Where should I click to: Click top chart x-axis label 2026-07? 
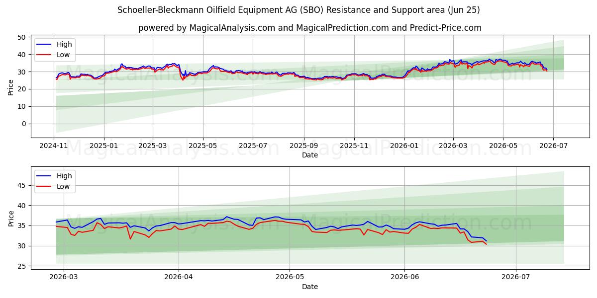(x=552, y=147)
